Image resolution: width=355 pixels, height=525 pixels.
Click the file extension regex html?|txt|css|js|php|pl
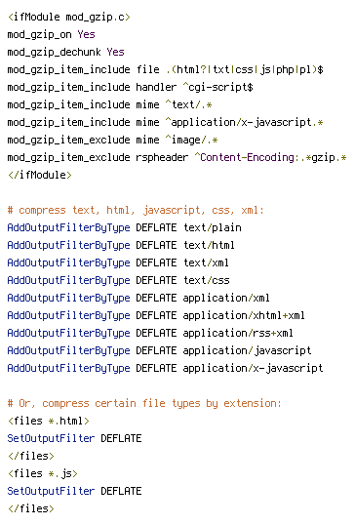(245, 69)
